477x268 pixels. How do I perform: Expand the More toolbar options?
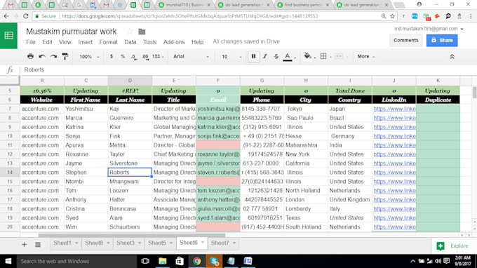click(x=365, y=57)
